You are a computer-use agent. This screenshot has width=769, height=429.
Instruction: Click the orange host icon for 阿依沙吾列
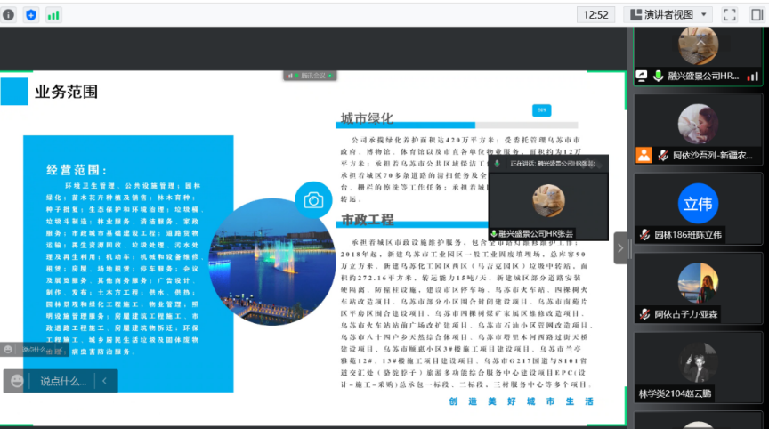pyautogui.click(x=644, y=155)
